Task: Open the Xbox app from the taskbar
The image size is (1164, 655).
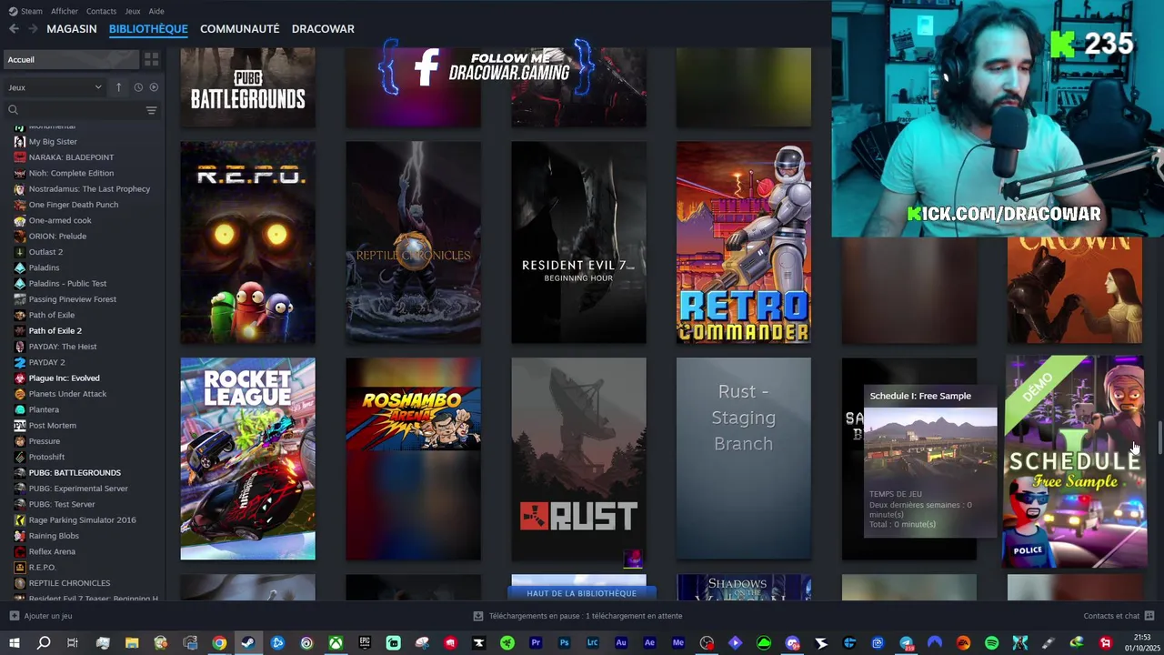Action: pos(336,643)
